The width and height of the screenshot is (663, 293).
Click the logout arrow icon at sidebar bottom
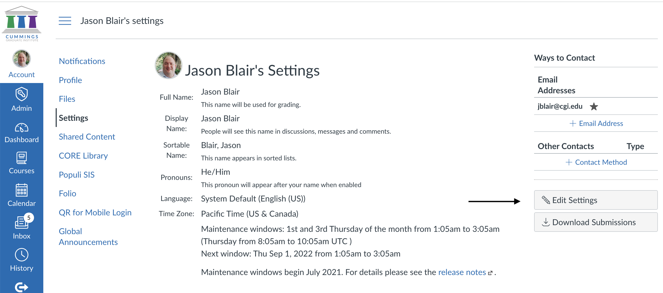[x=21, y=287]
